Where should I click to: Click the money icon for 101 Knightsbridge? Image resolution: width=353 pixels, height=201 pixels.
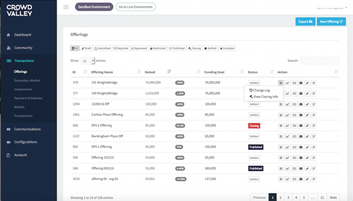point(294,83)
